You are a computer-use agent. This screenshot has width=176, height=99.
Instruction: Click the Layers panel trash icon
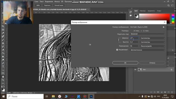click(x=172, y=92)
